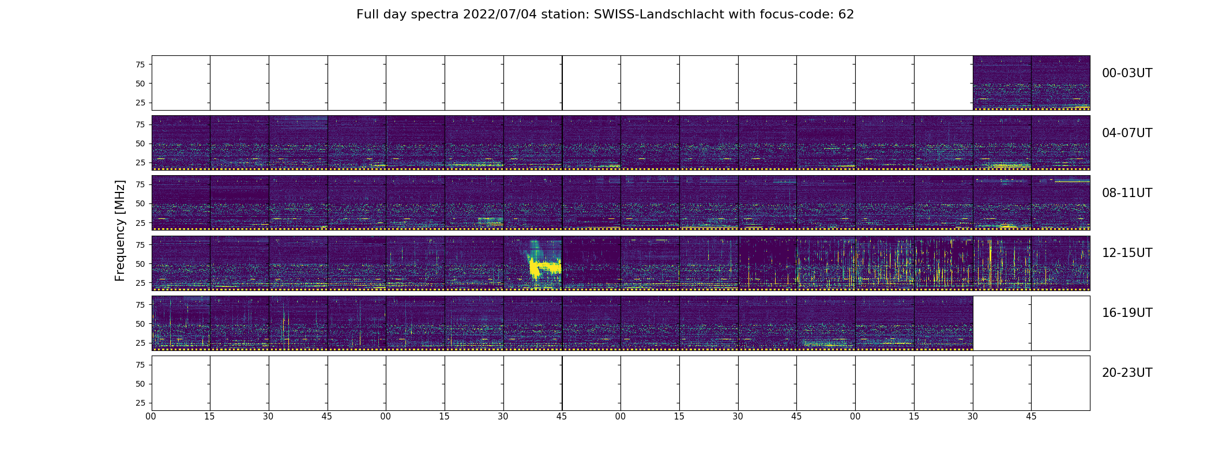Click the 50 tick of the 08-11UT row
The image size is (1211, 461).
(x=140, y=203)
